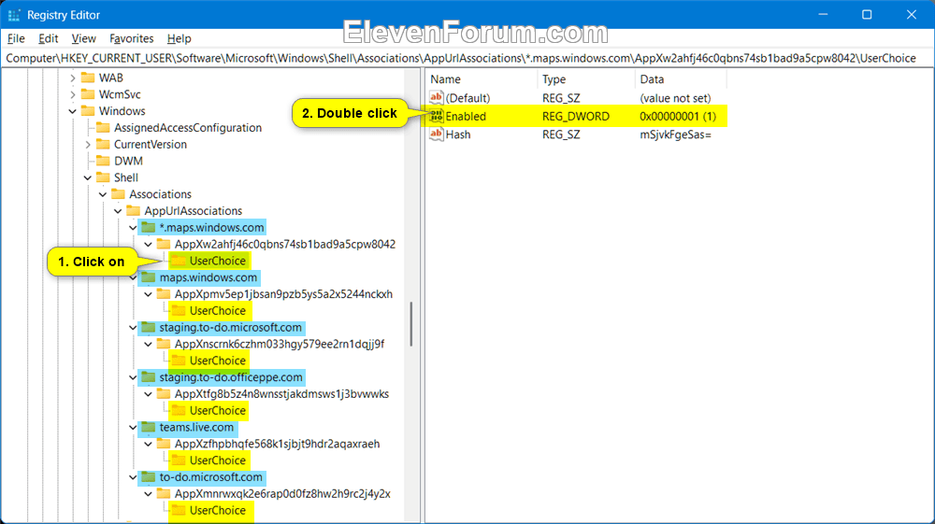The image size is (935, 524).
Task: Expand the WAB key
Action: click(x=73, y=78)
